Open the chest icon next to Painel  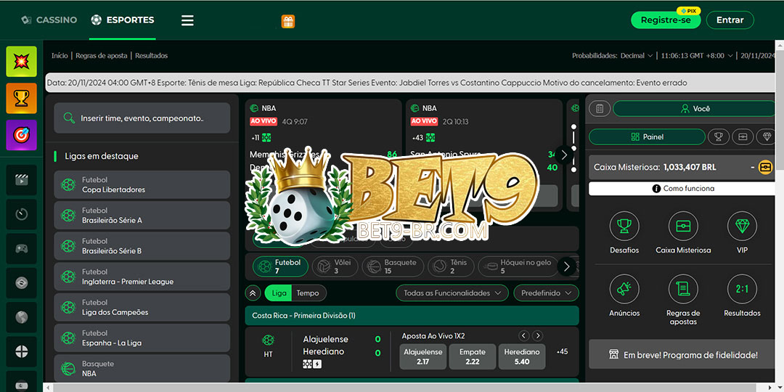743,136
